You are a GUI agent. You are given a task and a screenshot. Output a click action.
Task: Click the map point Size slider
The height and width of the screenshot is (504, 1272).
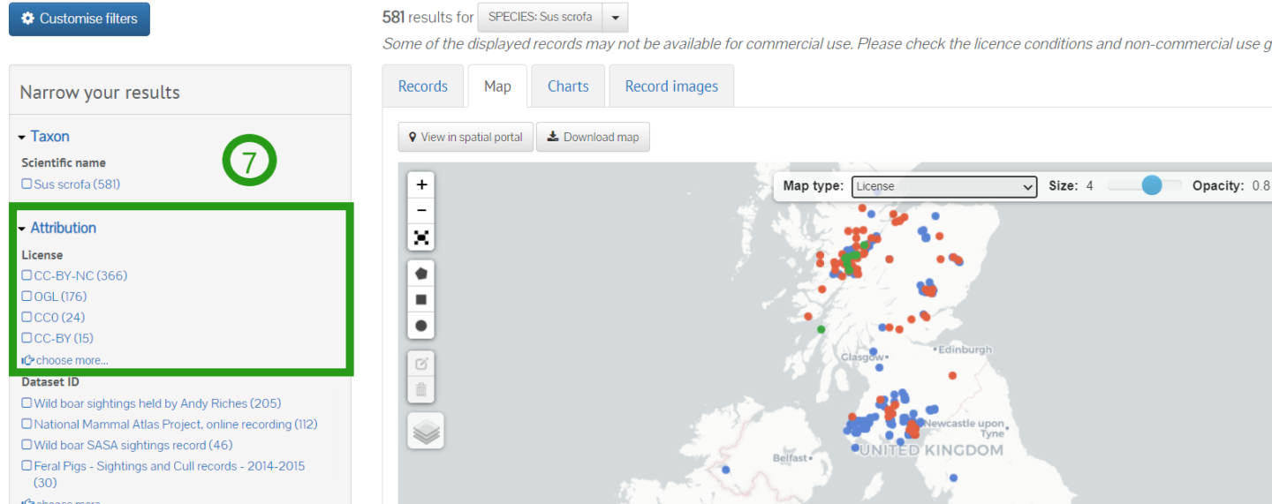pos(1150,185)
